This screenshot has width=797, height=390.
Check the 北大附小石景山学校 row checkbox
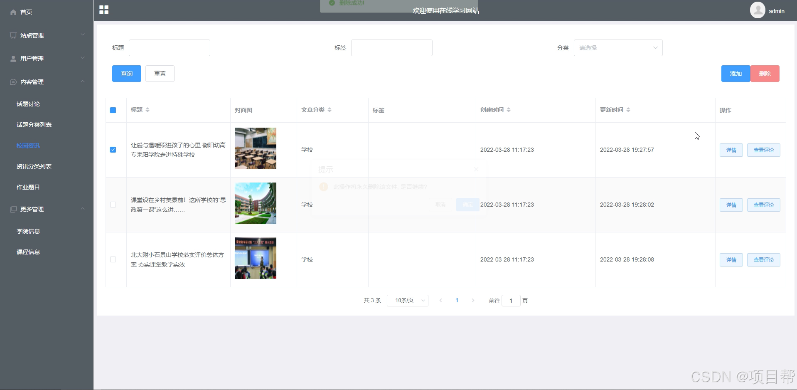point(113,259)
